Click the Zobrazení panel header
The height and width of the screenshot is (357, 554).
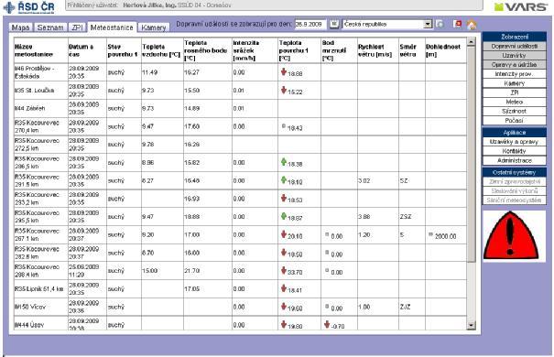tap(514, 37)
